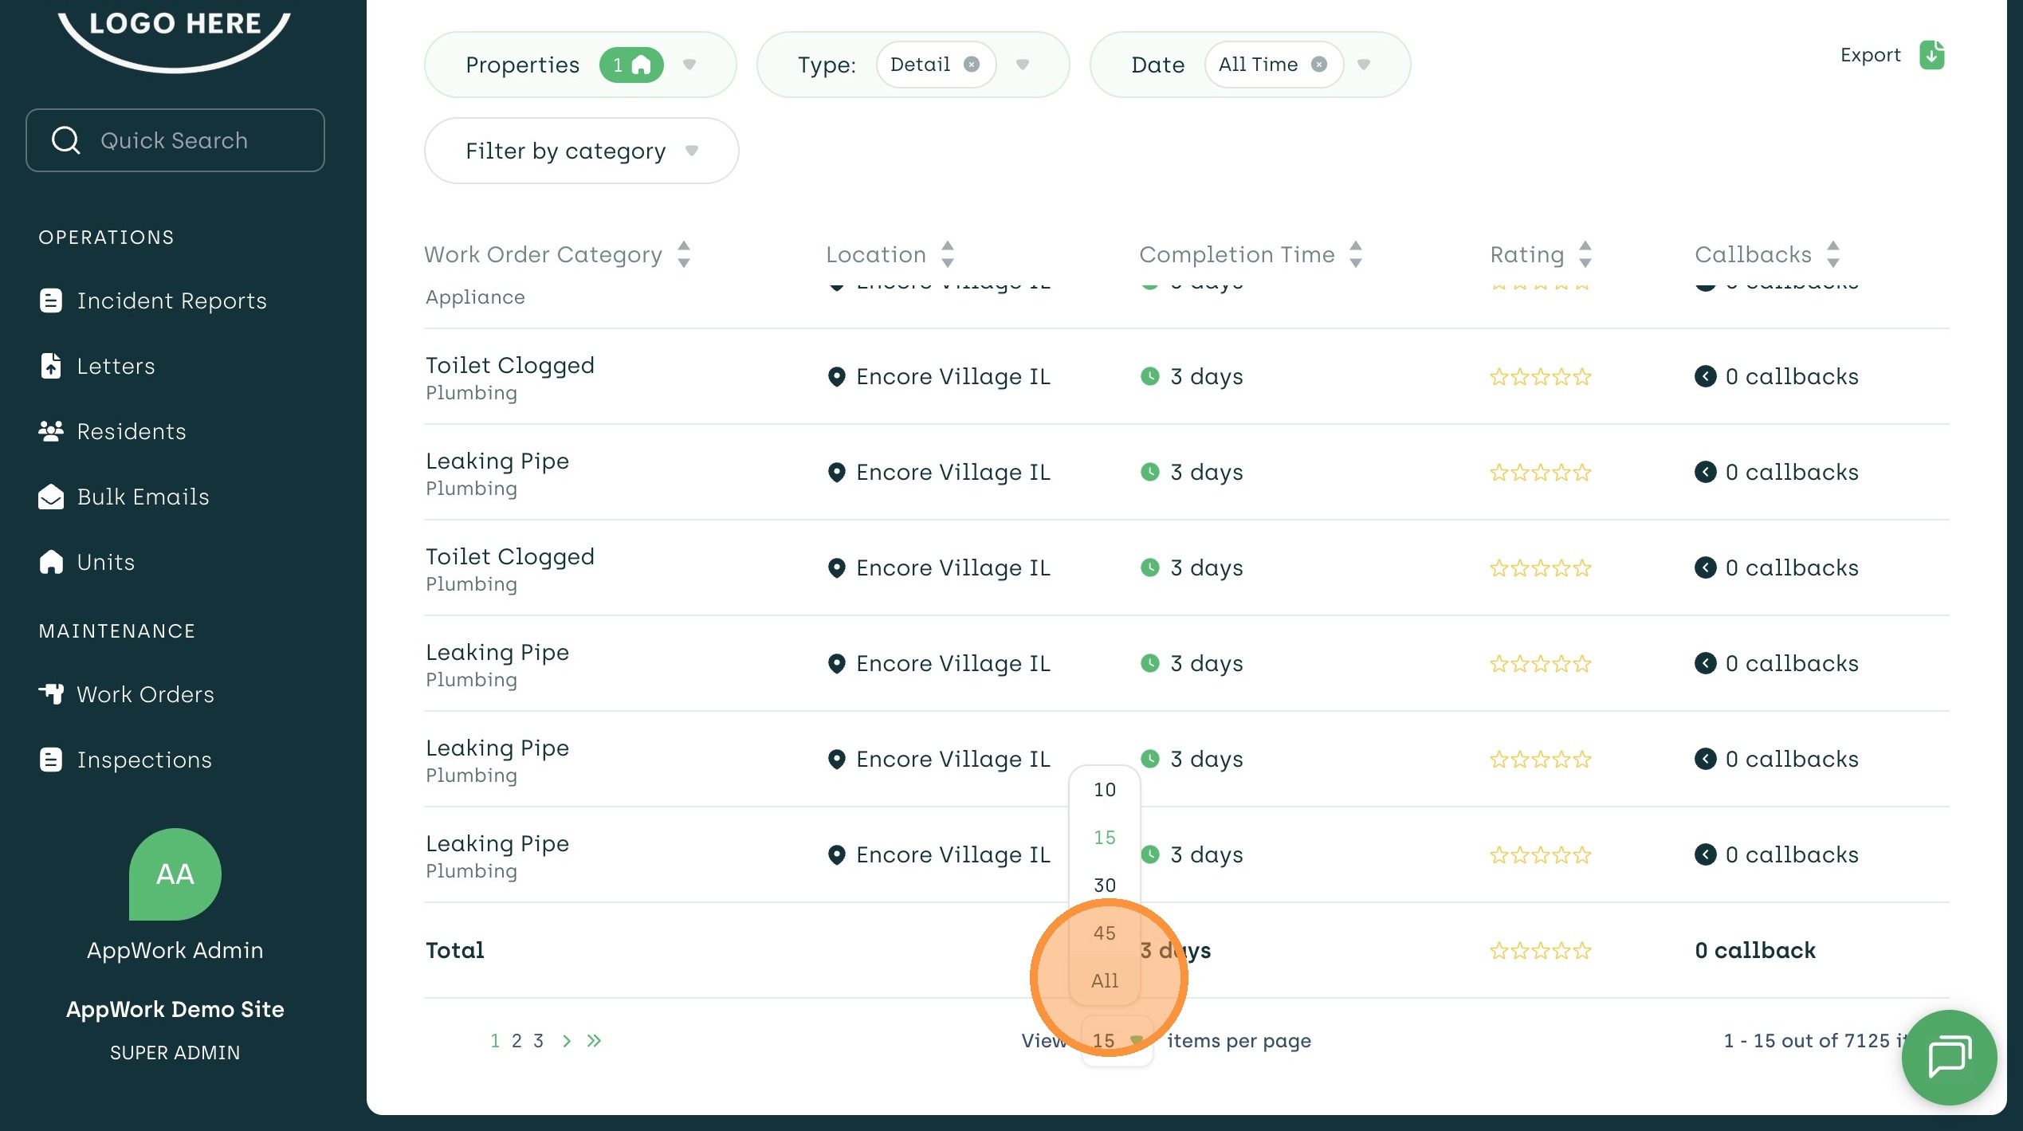This screenshot has width=2023, height=1131.
Task: Clear the All Time date chip
Action: 1319,65
